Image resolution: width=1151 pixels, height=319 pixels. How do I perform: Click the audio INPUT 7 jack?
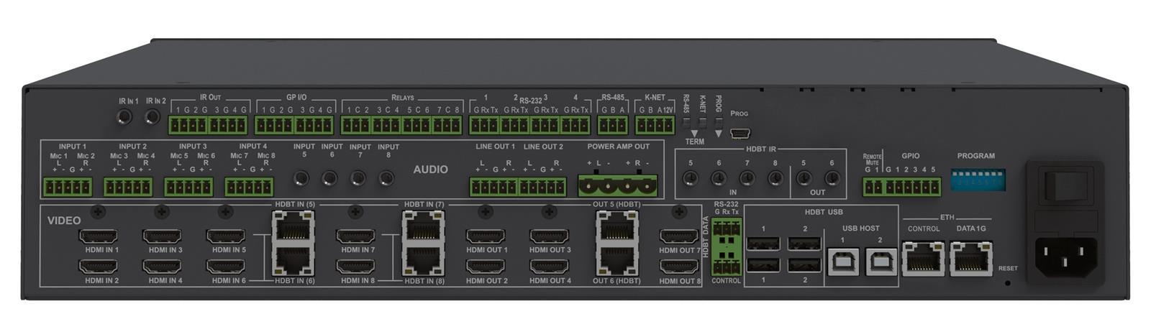(358, 178)
